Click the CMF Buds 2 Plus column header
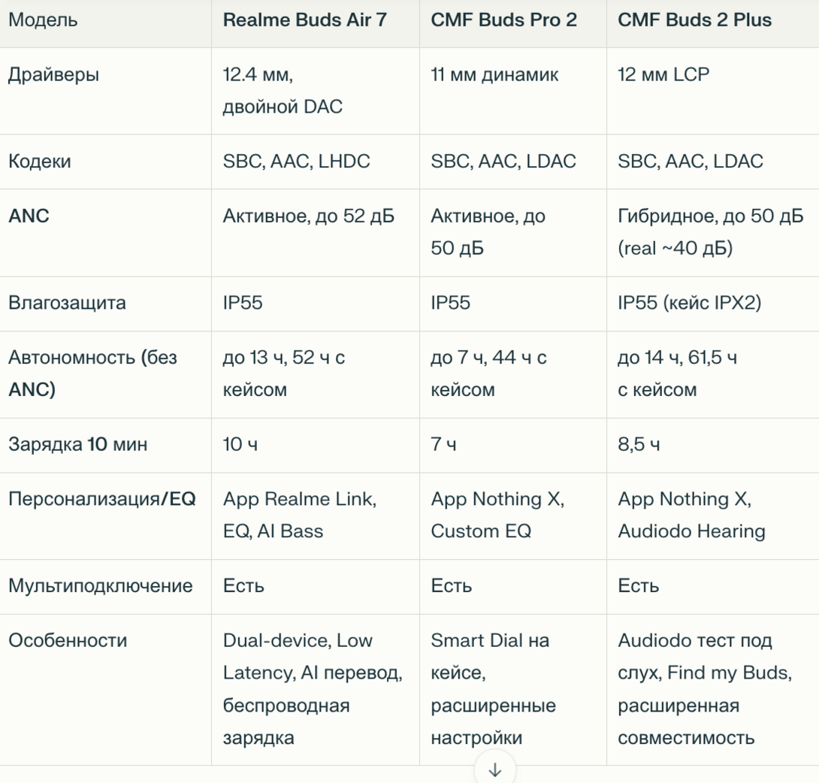Viewport: 819px width, 783px height. coord(694,20)
